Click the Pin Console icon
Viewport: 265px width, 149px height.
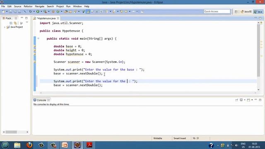click(236, 100)
